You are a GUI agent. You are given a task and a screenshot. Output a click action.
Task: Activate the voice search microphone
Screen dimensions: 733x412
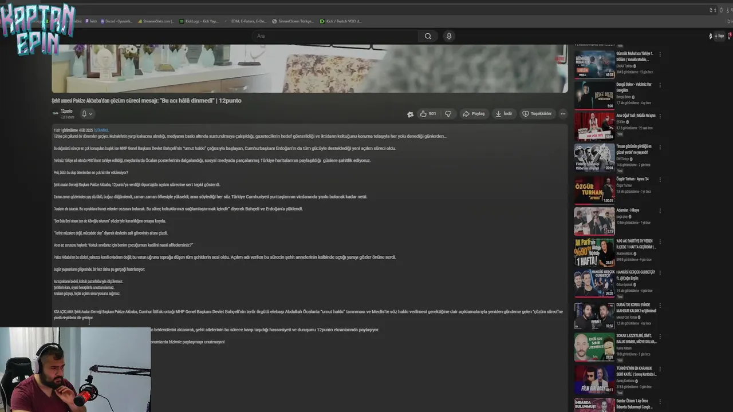click(x=449, y=36)
